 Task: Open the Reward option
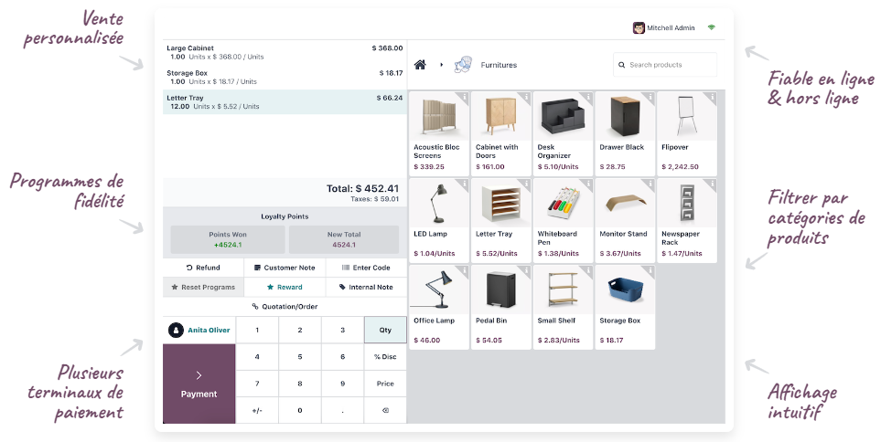pyautogui.click(x=285, y=287)
